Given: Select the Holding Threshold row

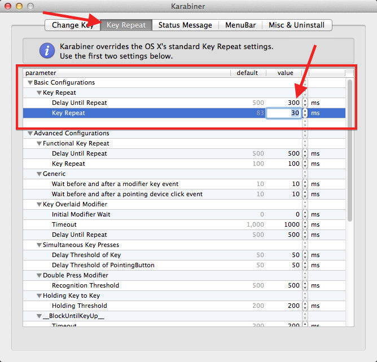Looking at the screenshot, I should point(184,306).
